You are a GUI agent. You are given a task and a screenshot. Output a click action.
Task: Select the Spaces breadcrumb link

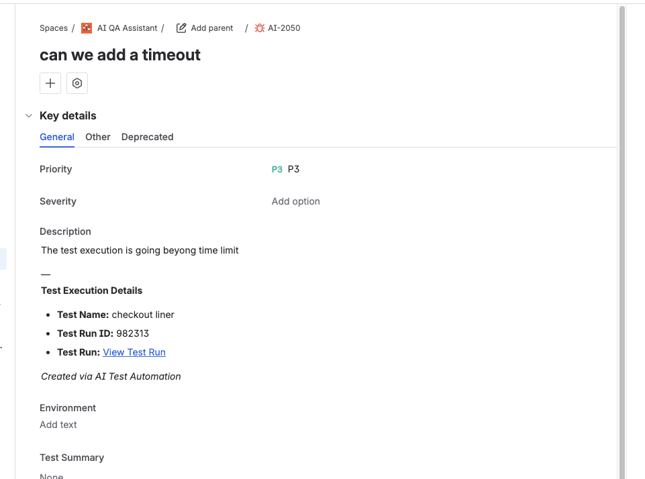pos(53,28)
